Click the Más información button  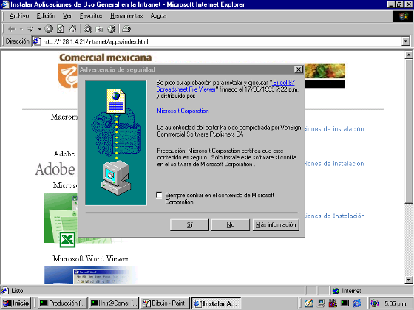(x=276, y=225)
